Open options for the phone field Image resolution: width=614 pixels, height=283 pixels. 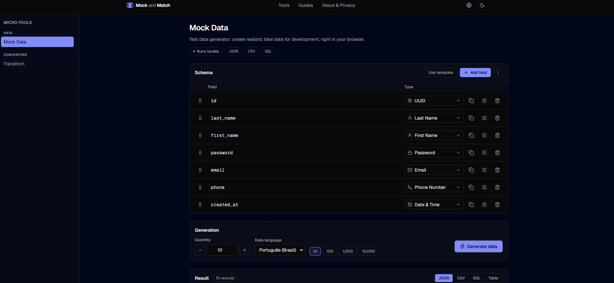tap(484, 187)
